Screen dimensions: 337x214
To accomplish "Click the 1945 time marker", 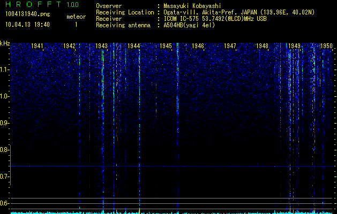I will (x=166, y=45).
